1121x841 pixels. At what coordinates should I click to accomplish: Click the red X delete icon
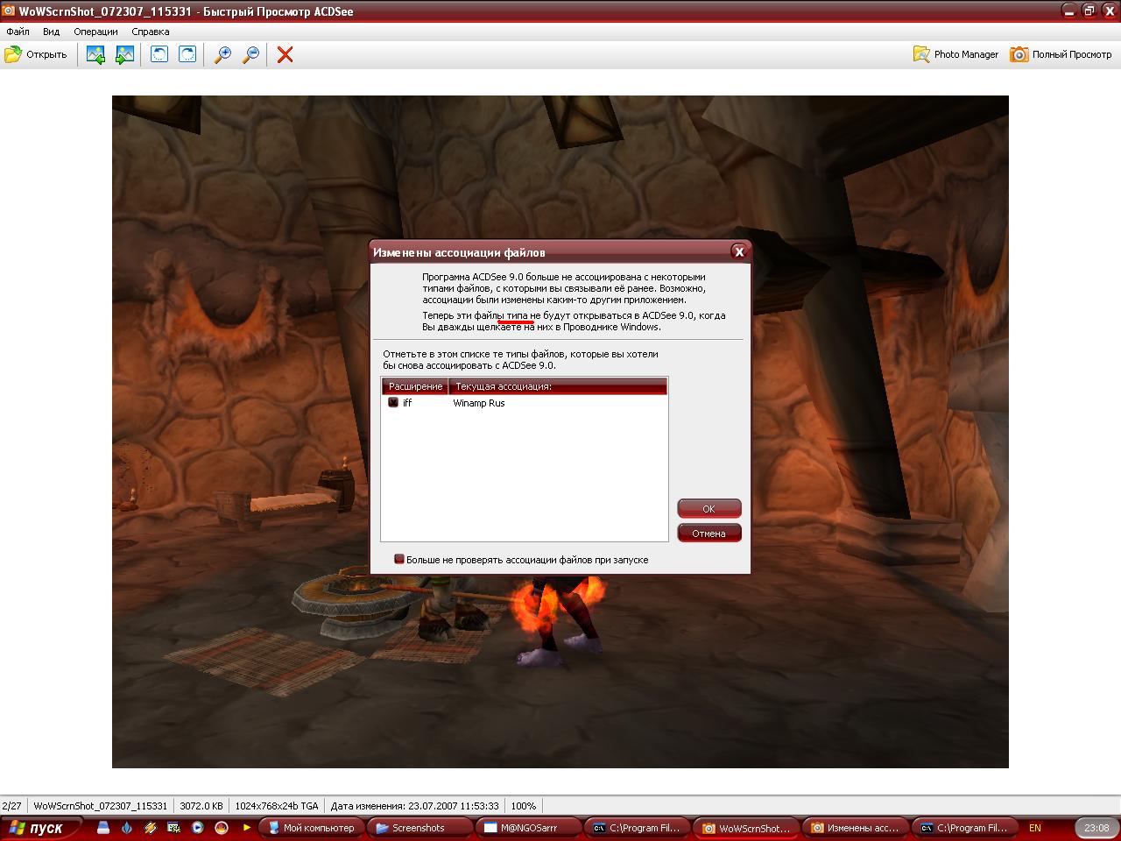[285, 54]
